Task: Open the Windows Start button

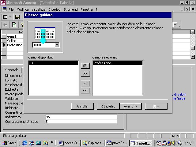Action: click(x=9, y=143)
